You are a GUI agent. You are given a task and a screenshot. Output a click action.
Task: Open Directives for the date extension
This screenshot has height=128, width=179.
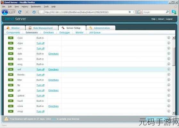pos(53,54)
